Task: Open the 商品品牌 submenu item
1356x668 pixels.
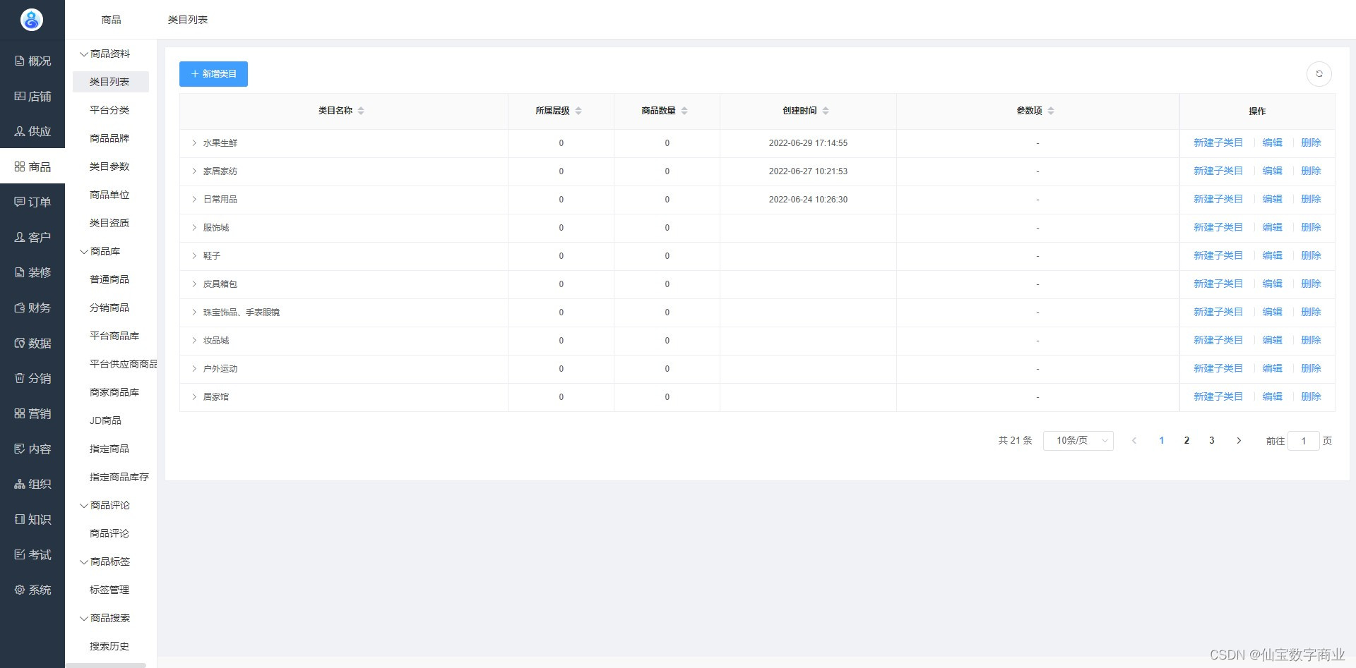Action: tap(110, 138)
